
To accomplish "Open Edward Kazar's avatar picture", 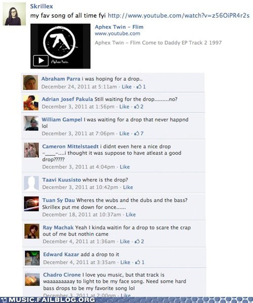I will [x=32, y=258].
